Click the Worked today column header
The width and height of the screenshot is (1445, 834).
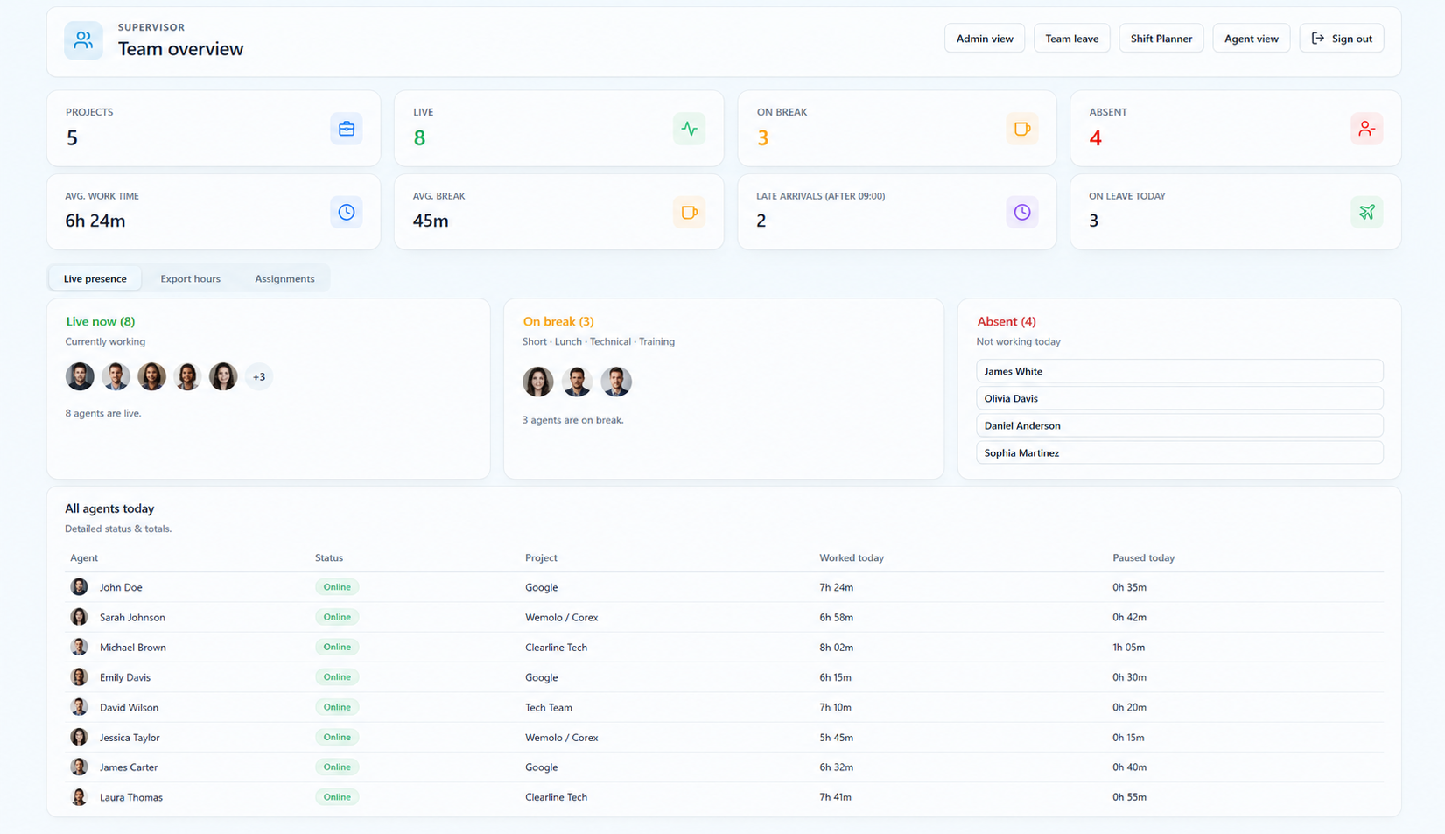(852, 557)
